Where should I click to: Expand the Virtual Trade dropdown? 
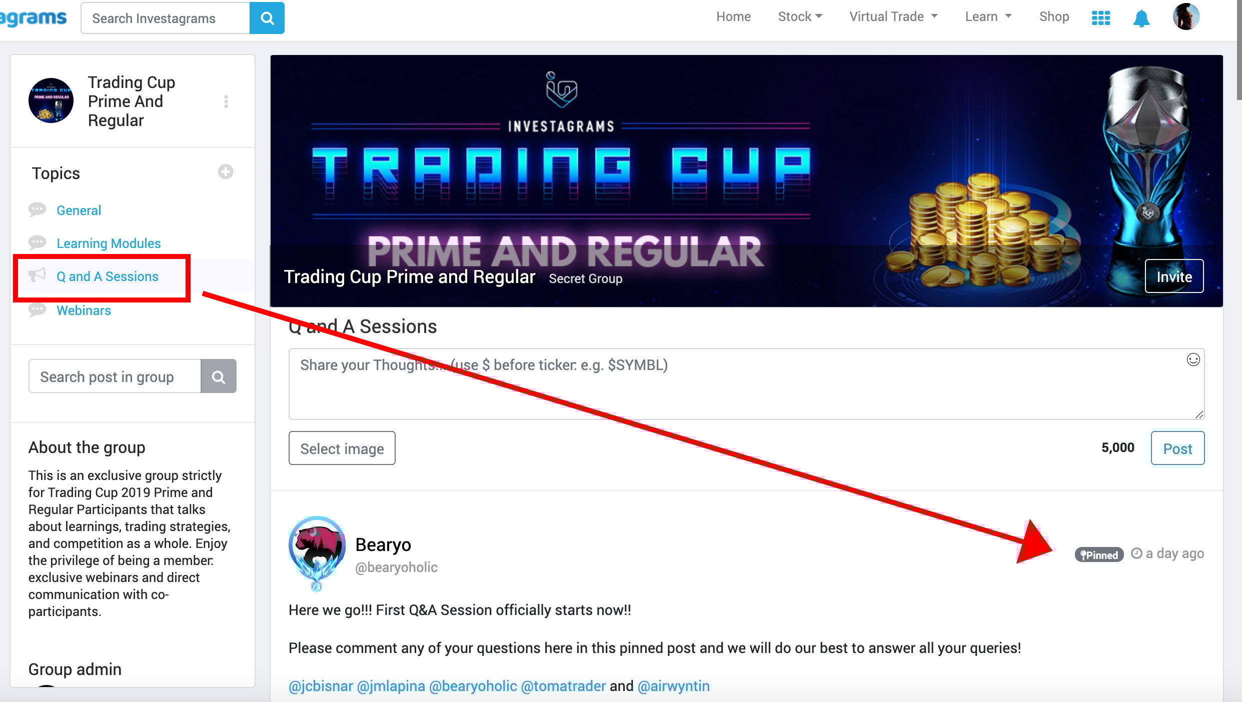click(x=893, y=16)
